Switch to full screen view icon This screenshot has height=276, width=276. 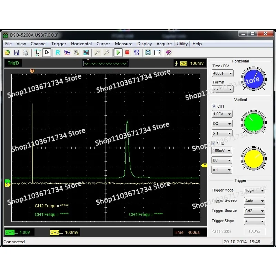(148, 52)
